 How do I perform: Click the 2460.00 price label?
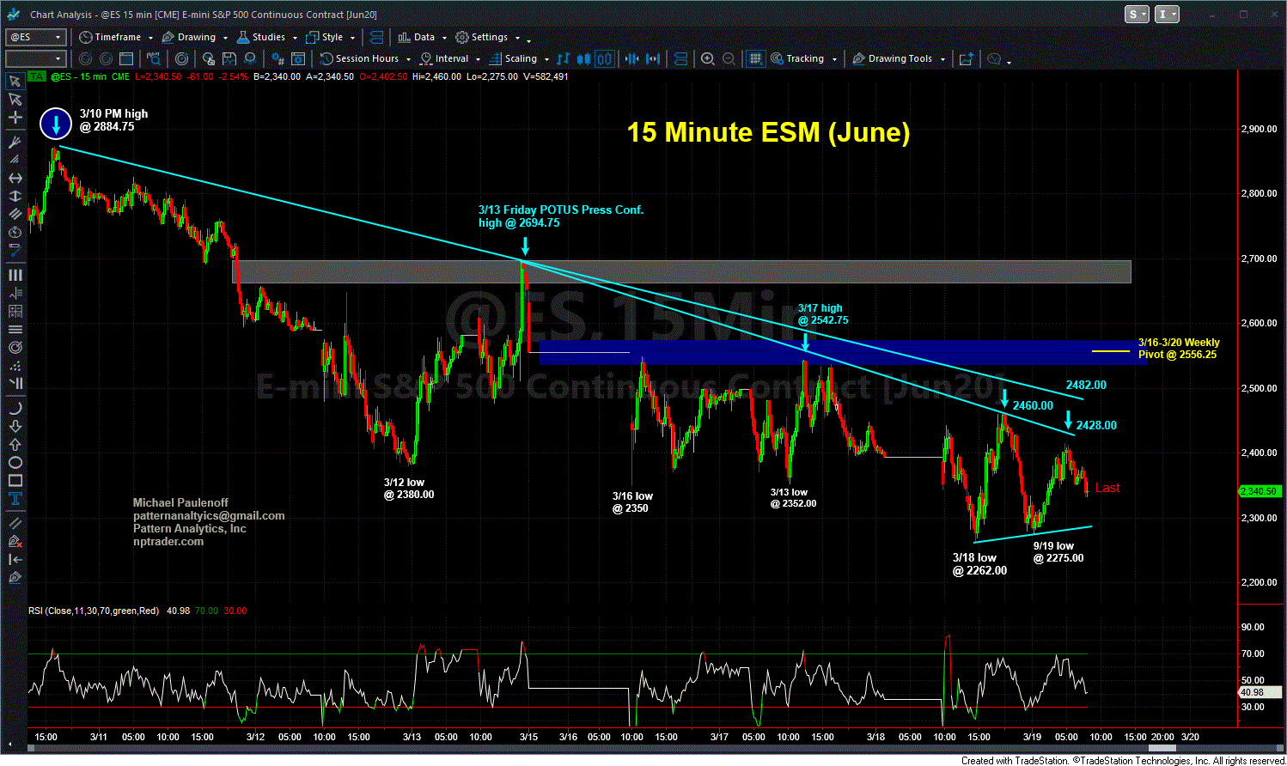pos(1033,406)
